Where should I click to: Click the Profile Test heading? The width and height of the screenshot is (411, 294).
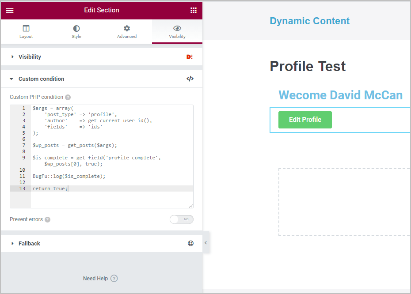308,66
